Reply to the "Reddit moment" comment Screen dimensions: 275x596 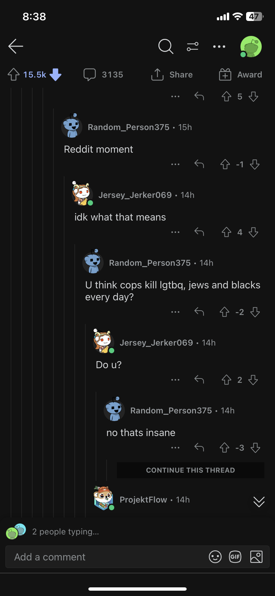click(x=199, y=164)
